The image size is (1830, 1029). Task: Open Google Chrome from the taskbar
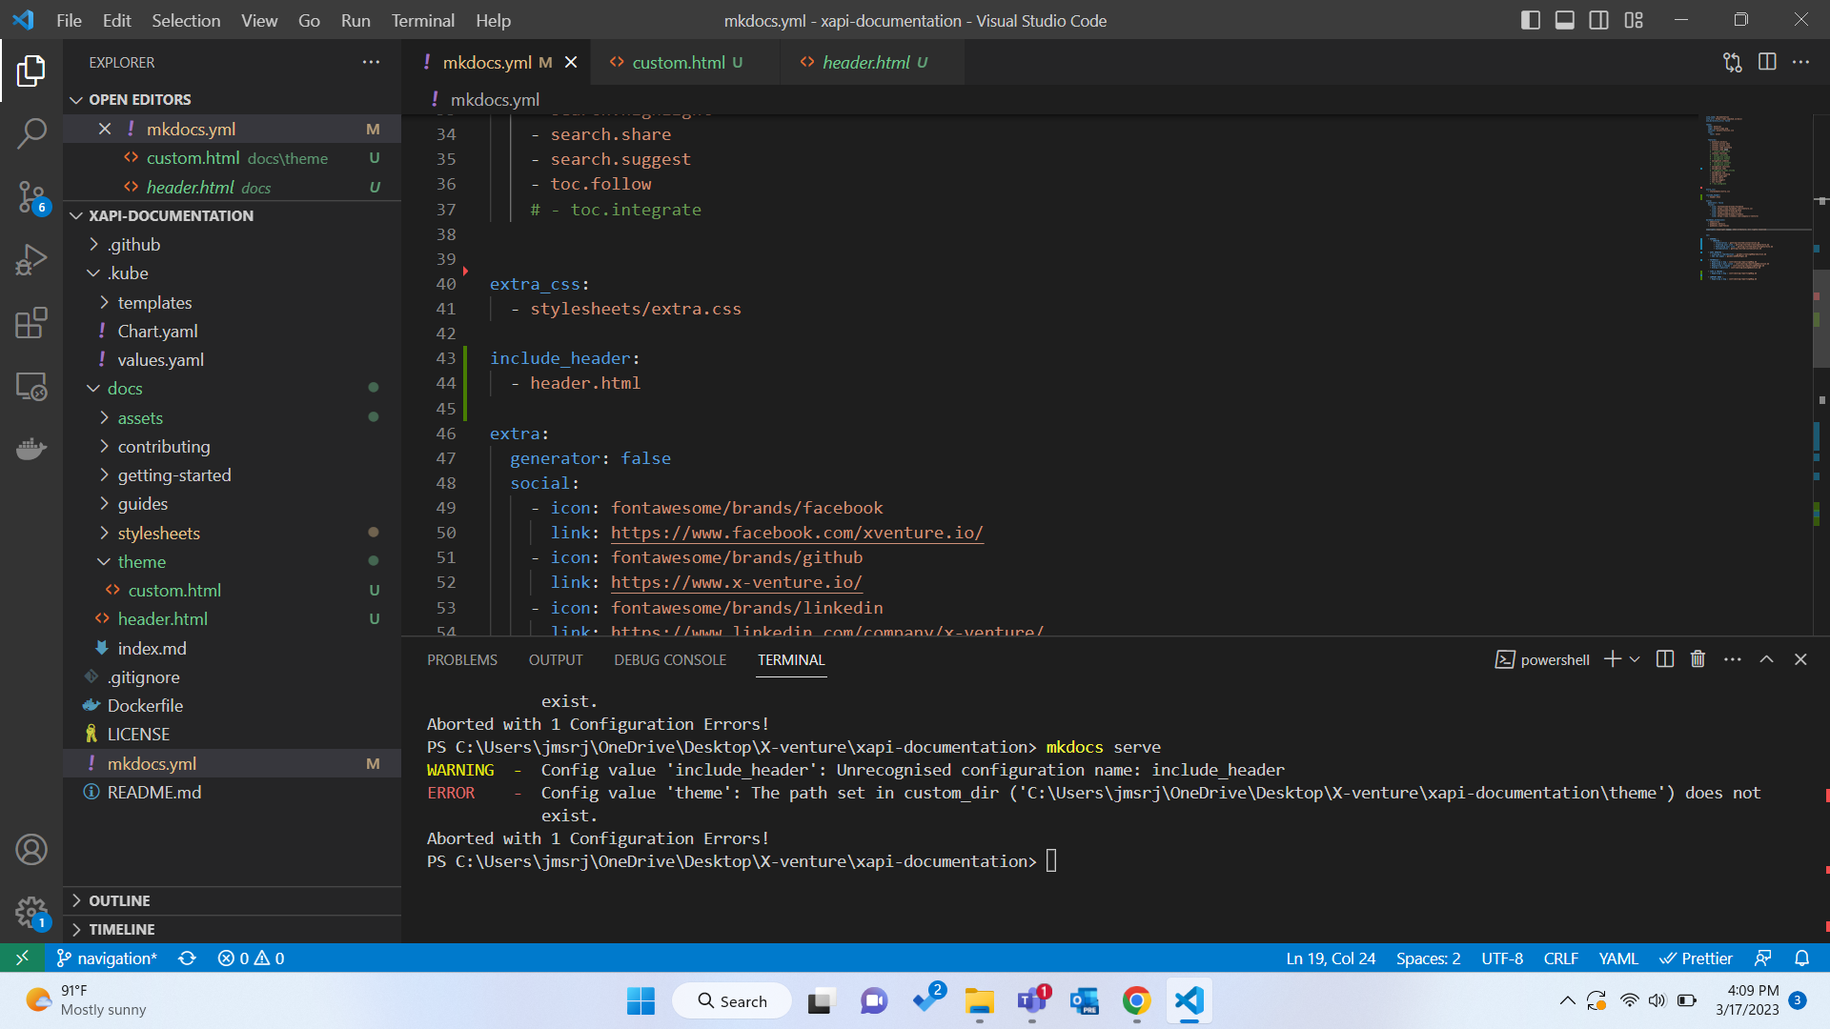[1136, 1001]
